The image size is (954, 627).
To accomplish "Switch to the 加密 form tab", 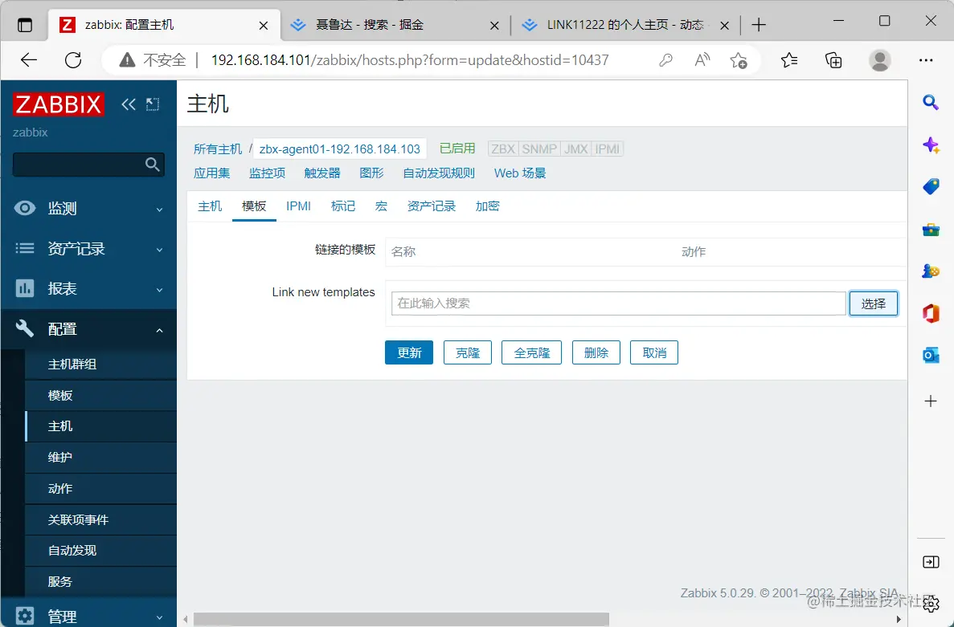I will 487,206.
